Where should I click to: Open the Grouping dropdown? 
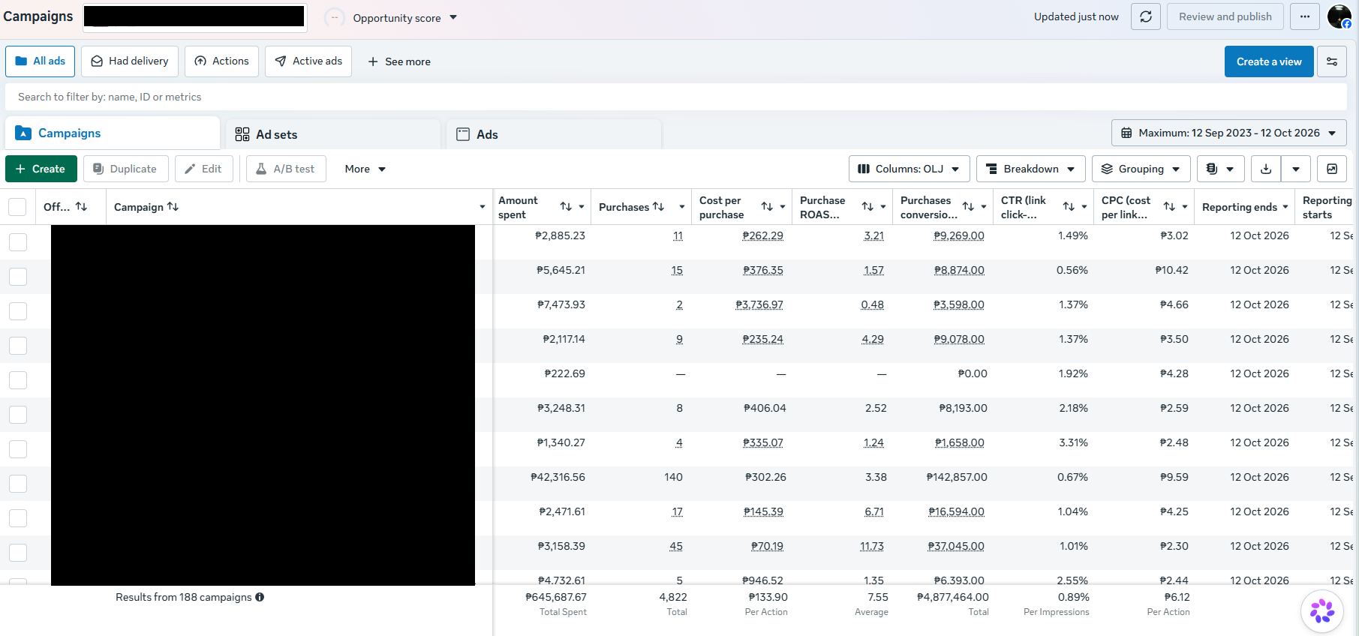pos(1141,169)
